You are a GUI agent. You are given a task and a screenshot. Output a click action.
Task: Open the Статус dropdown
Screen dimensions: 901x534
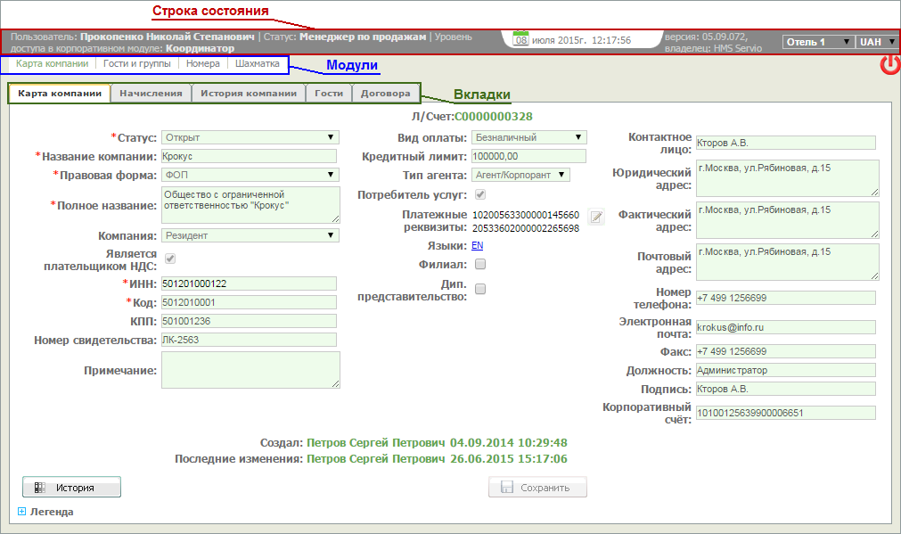click(x=250, y=137)
